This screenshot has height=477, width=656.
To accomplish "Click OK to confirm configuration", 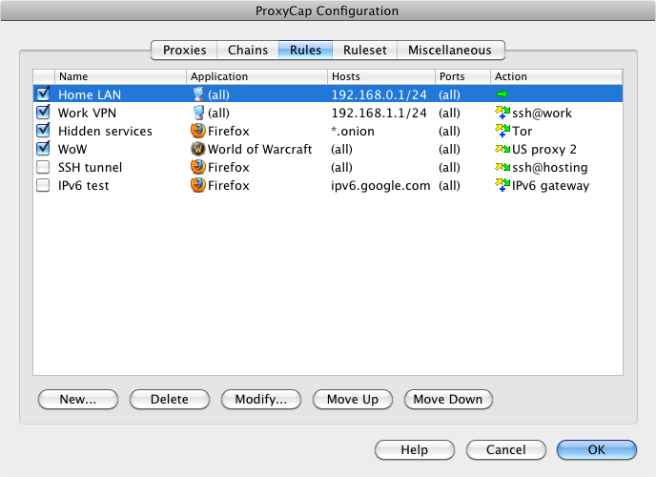I will [596, 449].
